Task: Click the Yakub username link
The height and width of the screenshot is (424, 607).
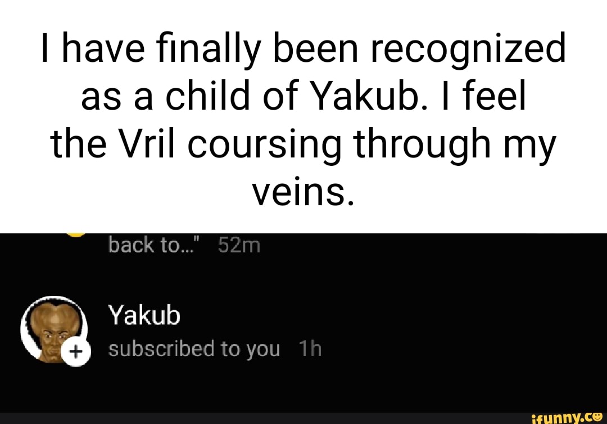Action: point(144,315)
